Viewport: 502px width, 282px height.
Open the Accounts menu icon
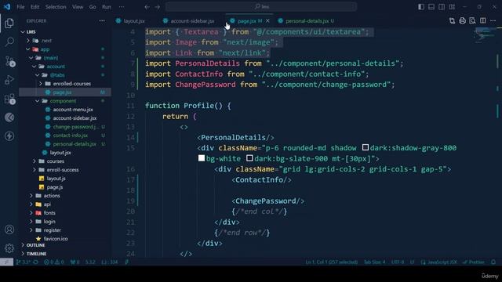coord(9,230)
